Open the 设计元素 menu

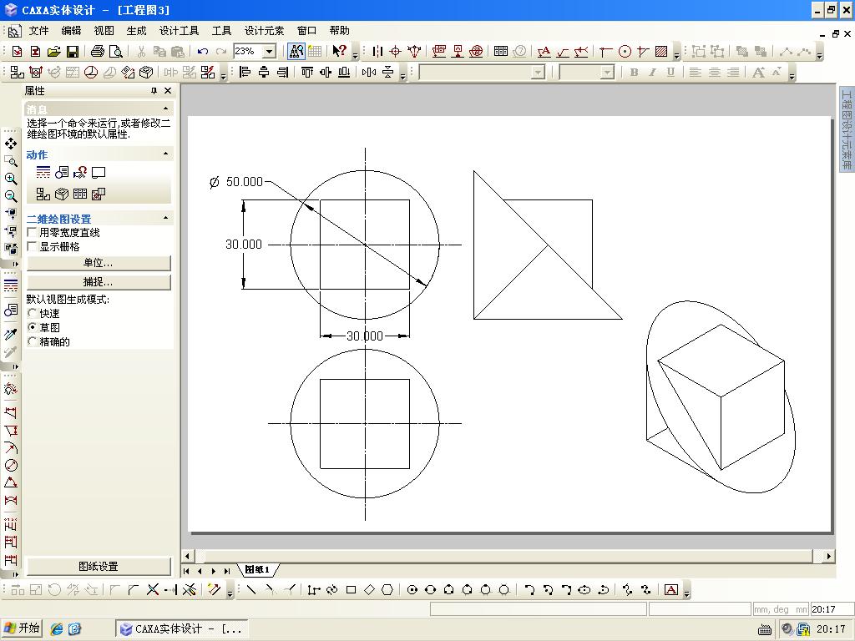coord(264,31)
